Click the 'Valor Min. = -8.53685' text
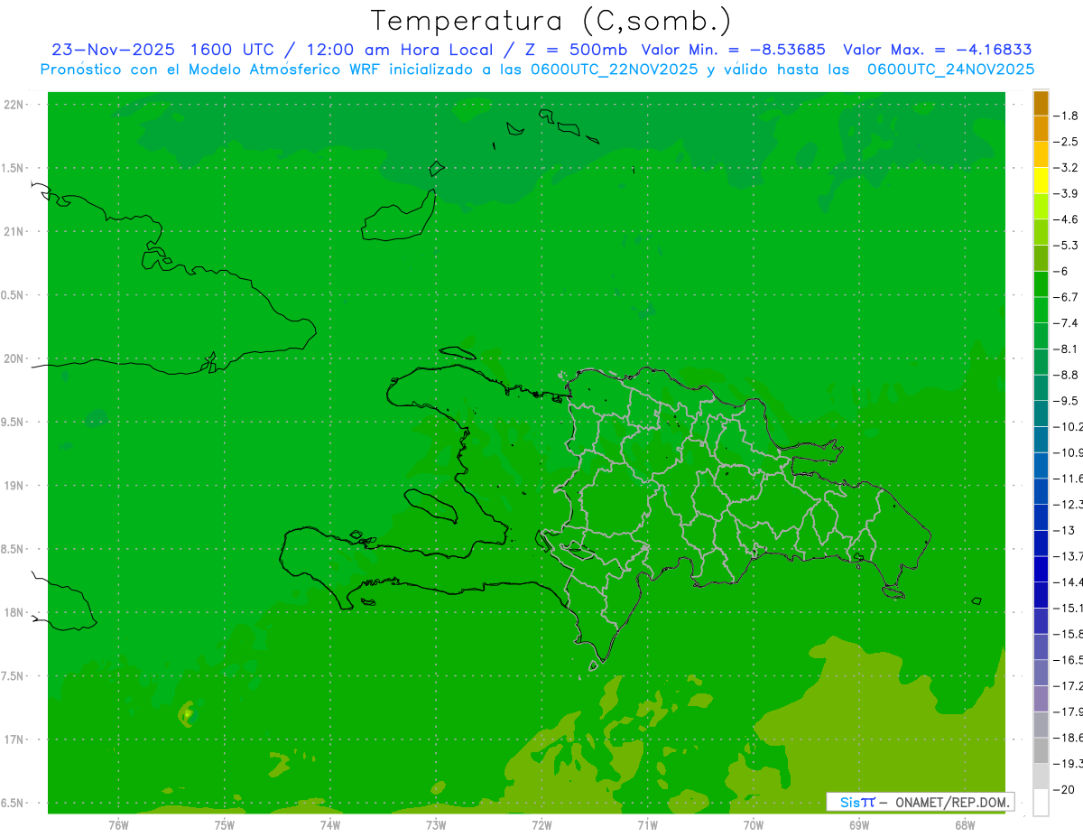The height and width of the screenshot is (837, 1083). (735, 50)
